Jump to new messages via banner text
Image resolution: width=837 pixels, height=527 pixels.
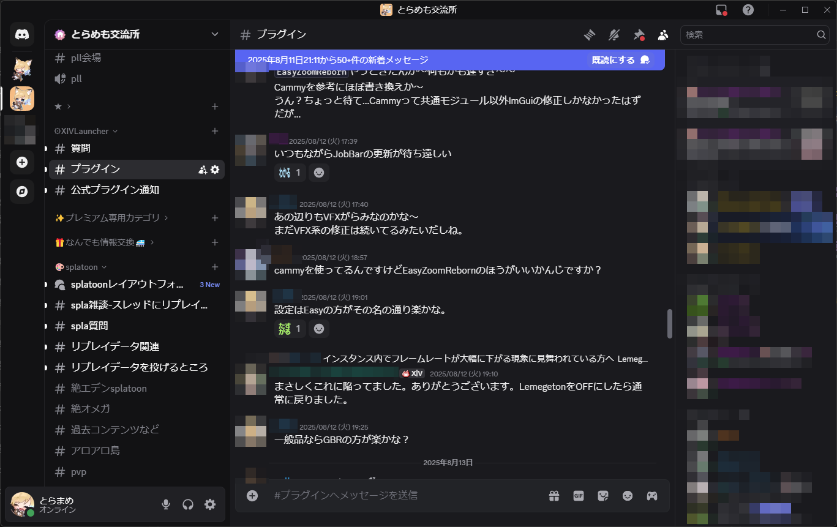tap(338, 60)
